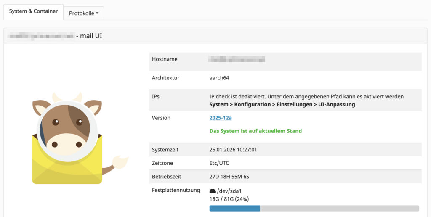Click the caret arrow beside Protokolle

pyautogui.click(x=97, y=13)
